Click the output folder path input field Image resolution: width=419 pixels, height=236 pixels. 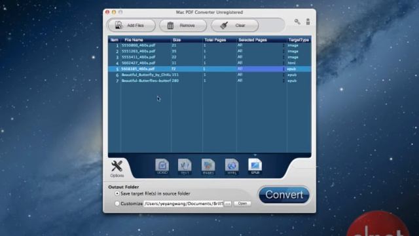tap(183, 204)
